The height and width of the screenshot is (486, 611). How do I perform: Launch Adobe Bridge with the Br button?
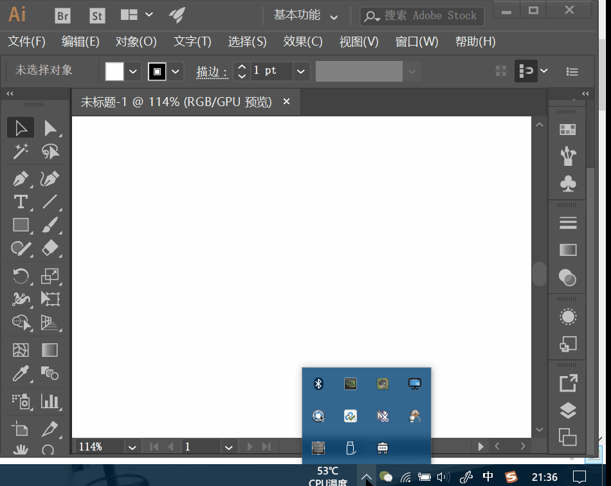click(62, 15)
